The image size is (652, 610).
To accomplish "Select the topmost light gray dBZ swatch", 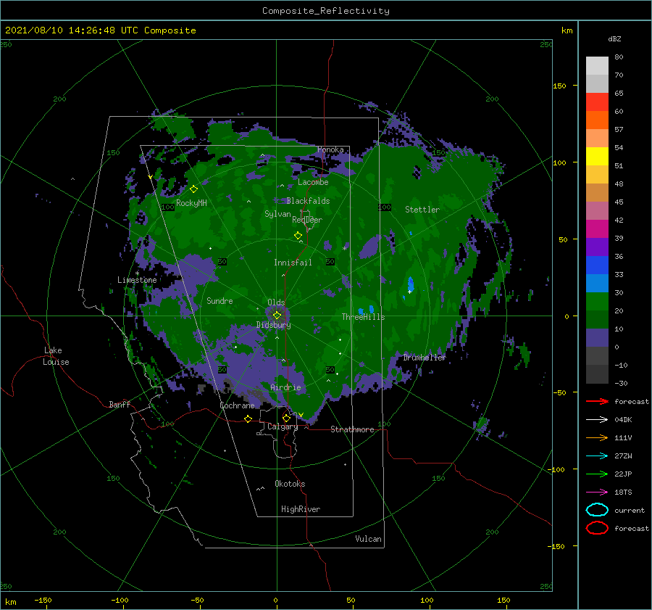I will pyautogui.click(x=597, y=66).
